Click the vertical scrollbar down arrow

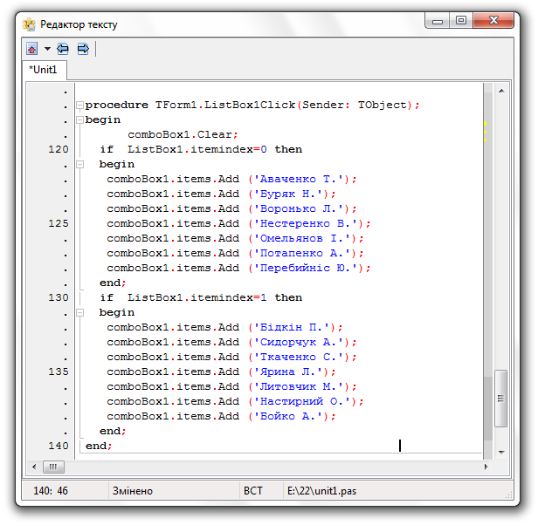point(501,453)
